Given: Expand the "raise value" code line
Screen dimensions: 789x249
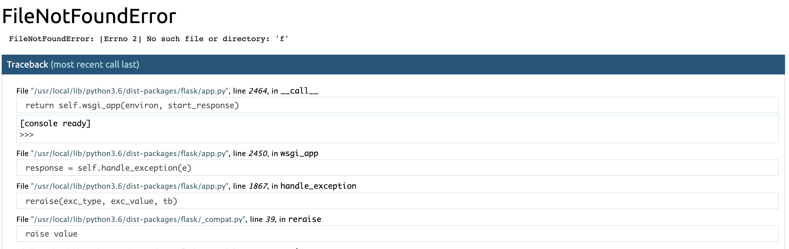Looking at the screenshot, I should pos(397,234).
